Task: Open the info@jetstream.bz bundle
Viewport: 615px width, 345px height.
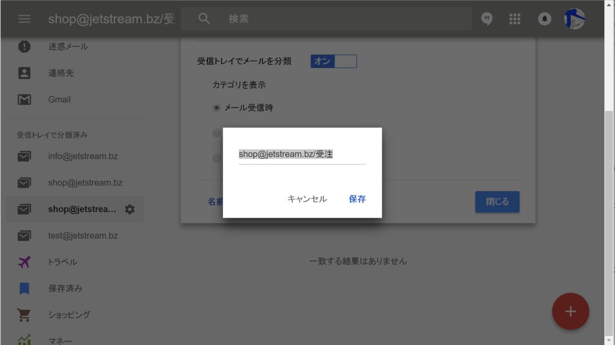Action: coord(83,156)
